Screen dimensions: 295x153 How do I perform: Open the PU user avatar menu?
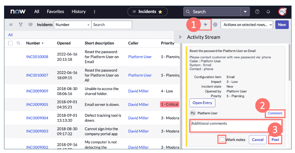tap(282, 12)
